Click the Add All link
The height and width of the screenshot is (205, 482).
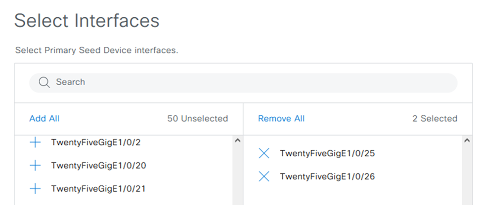tap(44, 119)
